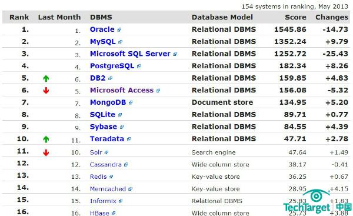Screen dimensions: 353x216
Task: Click the Database Model column header
Action: point(222,17)
